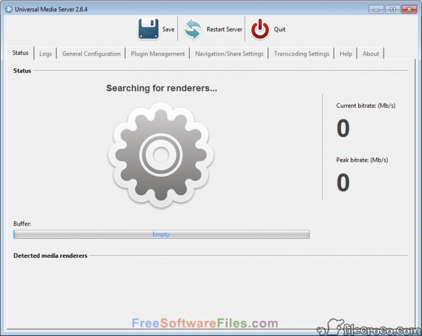Viewport: 422px width, 336px height.
Task: Open the Status tab
Action: (x=21, y=53)
